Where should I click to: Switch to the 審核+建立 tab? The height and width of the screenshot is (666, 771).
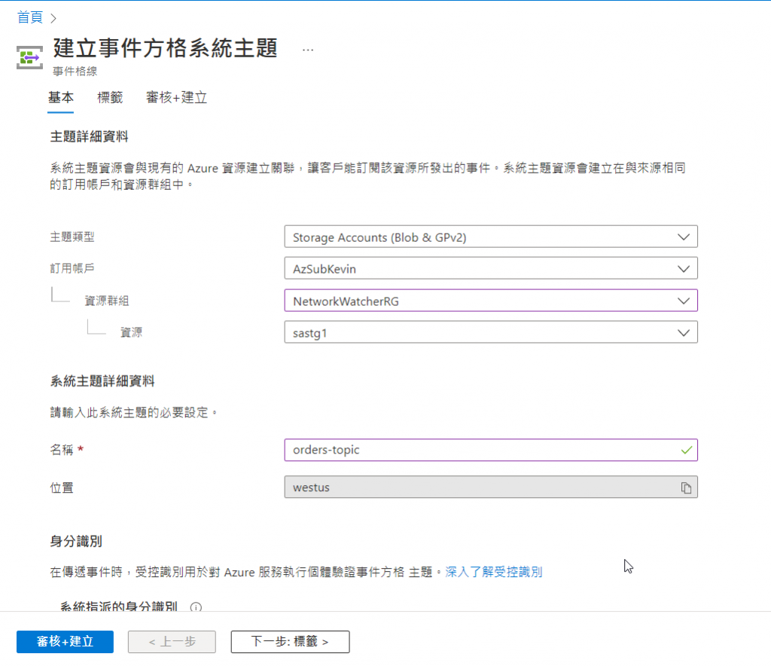[x=176, y=97]
